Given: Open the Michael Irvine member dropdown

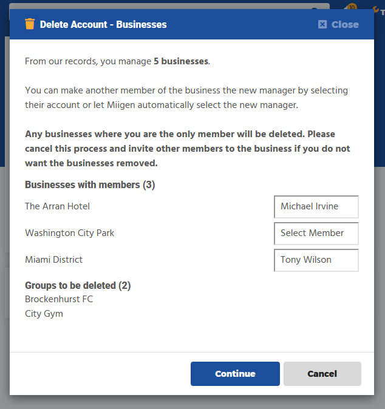Looking at the screenshot, I should coord(316,206).
